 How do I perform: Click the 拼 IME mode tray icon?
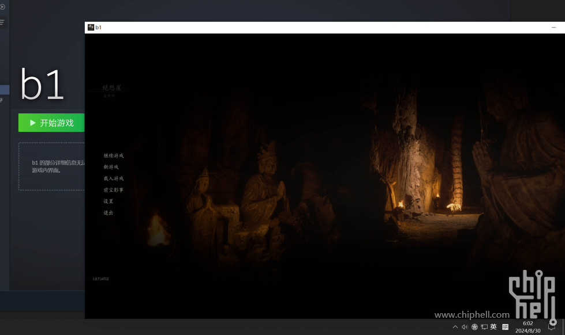click(x=505, y=327)
